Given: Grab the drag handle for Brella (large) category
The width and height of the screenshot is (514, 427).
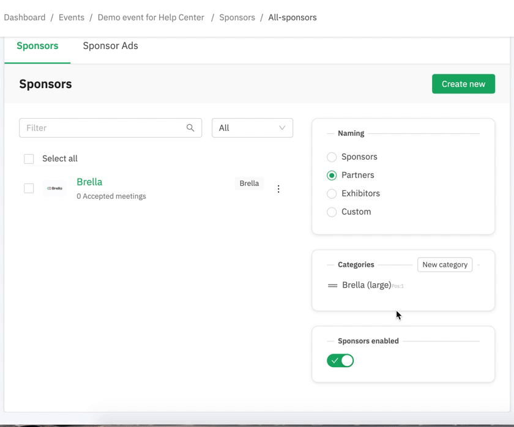Looking at the screenshot, I should (332, 286).
